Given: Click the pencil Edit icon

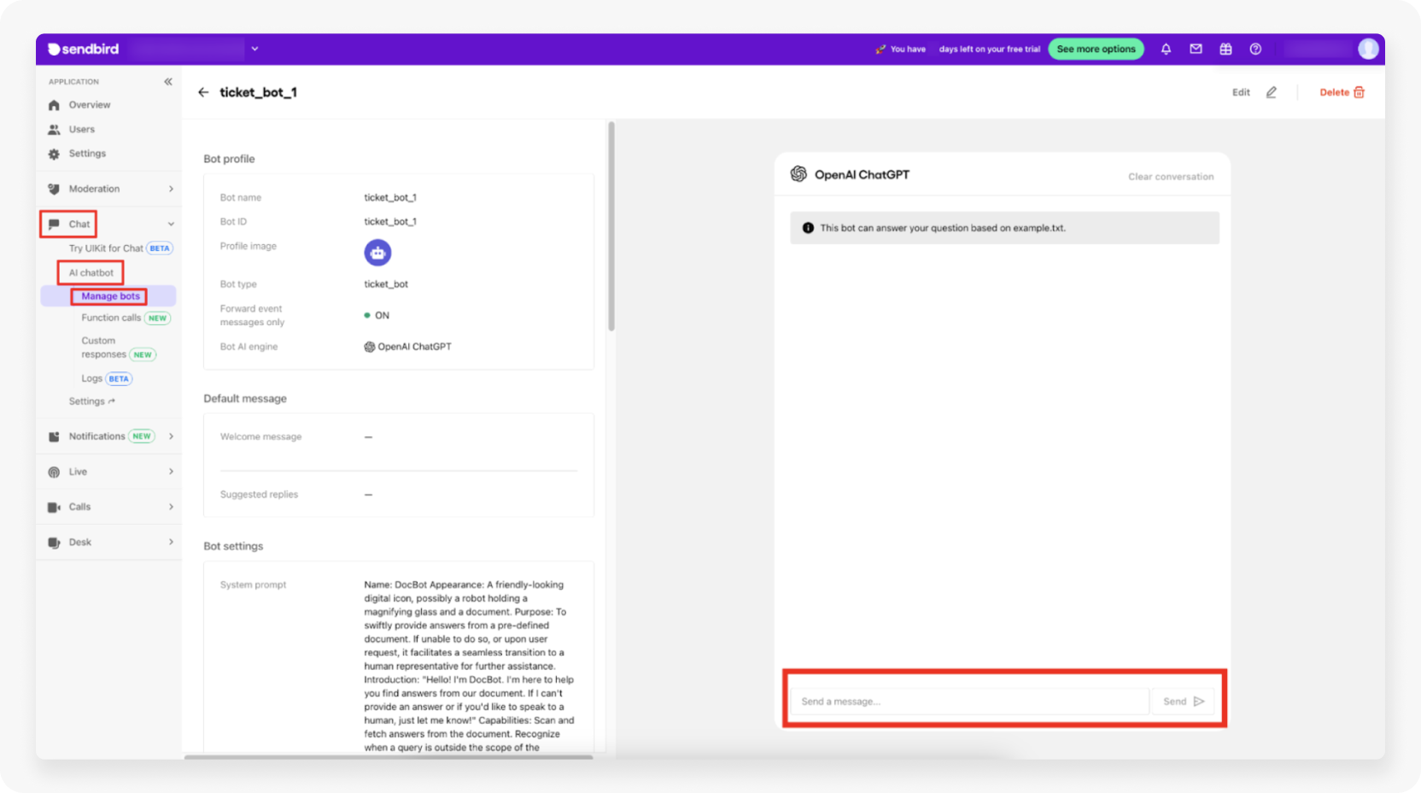Looking at the screenshot, I should (x=1271, y=92).
